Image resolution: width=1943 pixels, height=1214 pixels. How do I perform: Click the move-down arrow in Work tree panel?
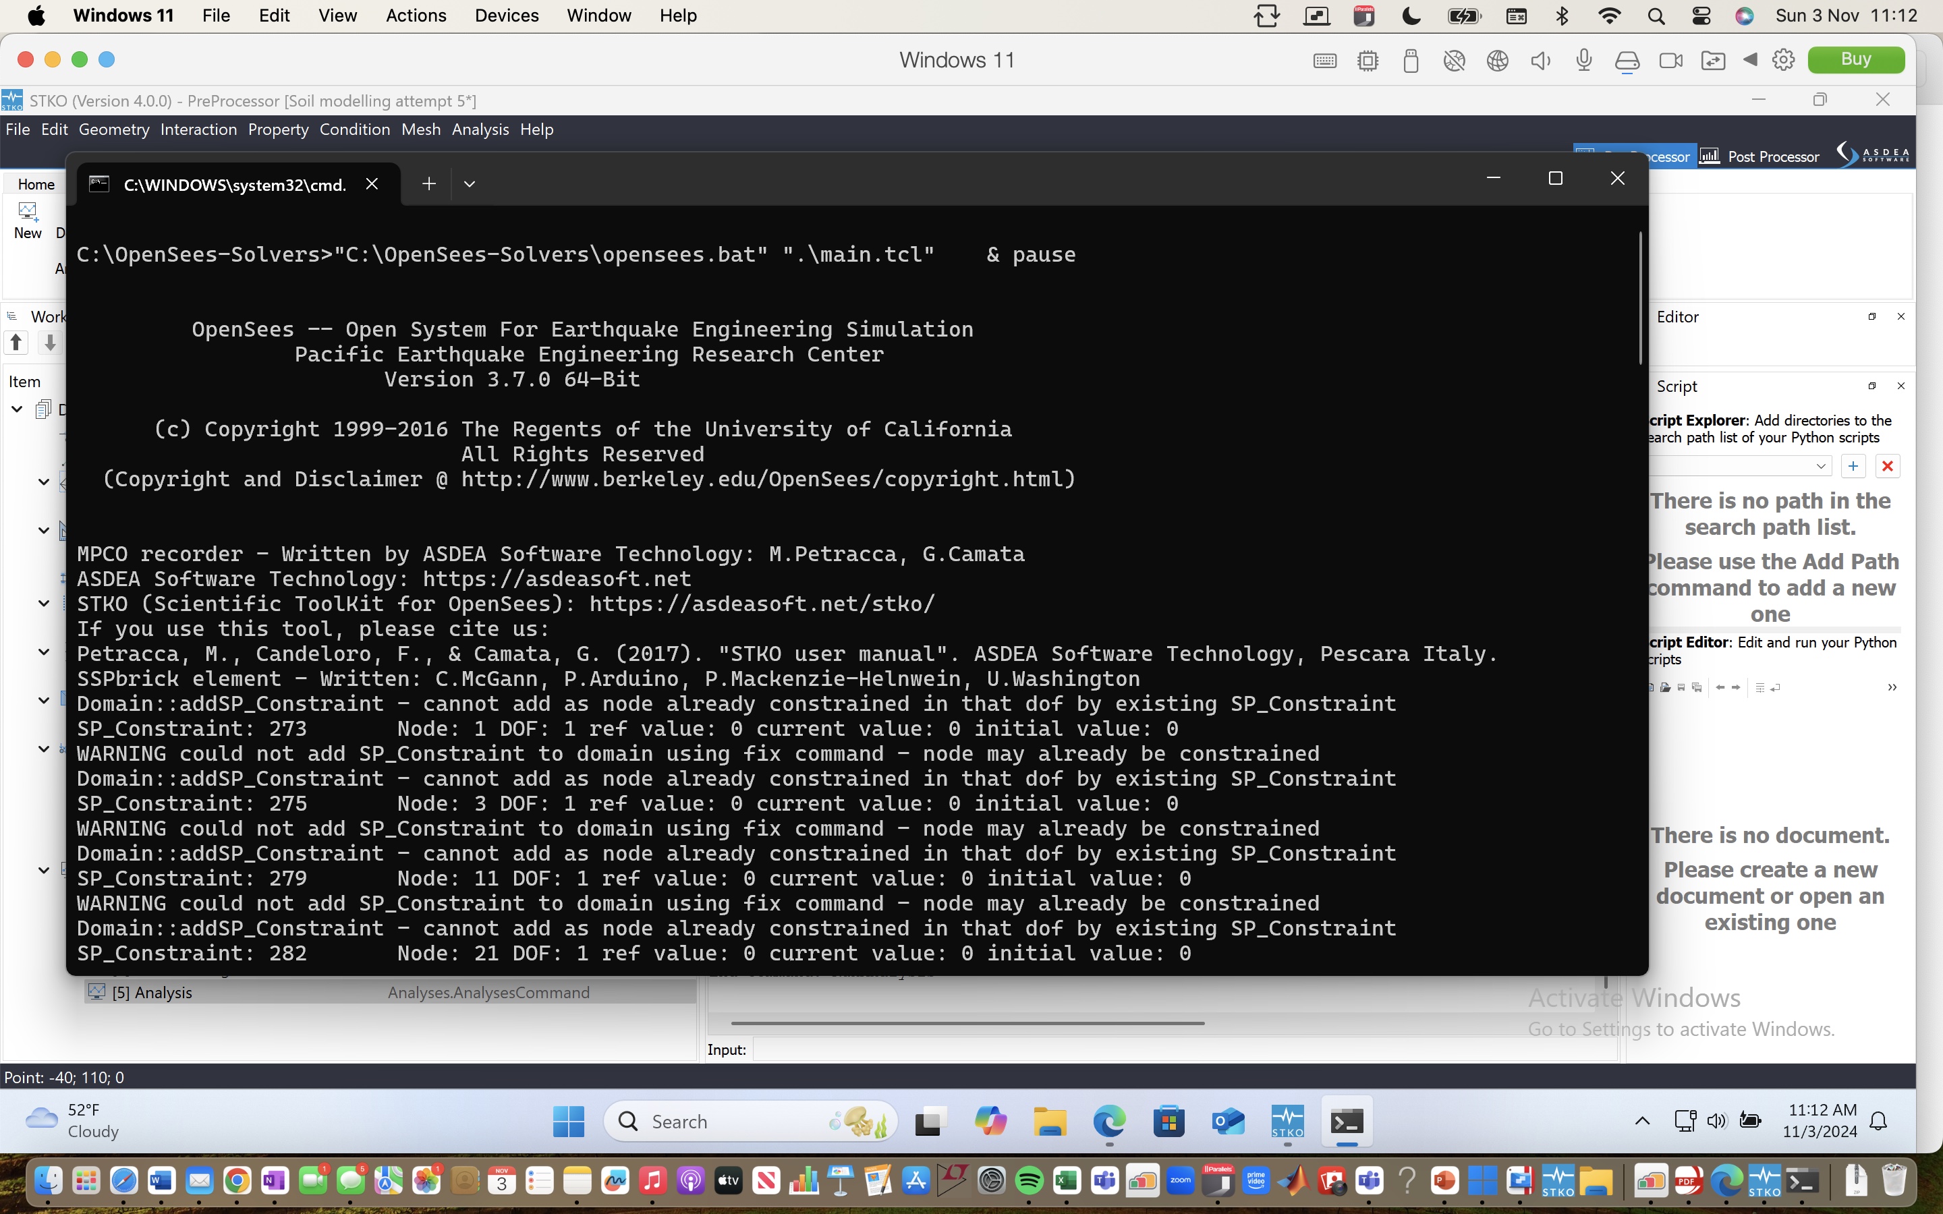click(50, 342)
